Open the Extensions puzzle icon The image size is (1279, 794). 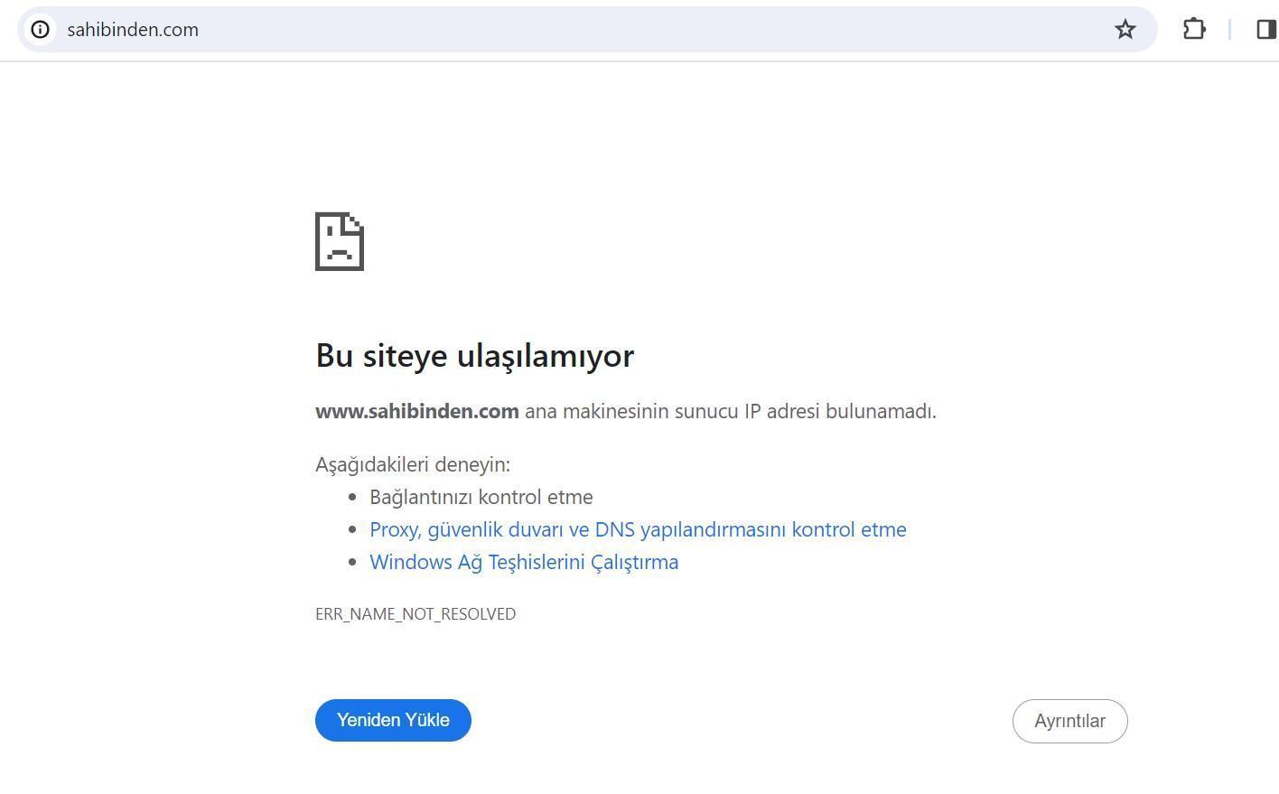(1194, 29)
